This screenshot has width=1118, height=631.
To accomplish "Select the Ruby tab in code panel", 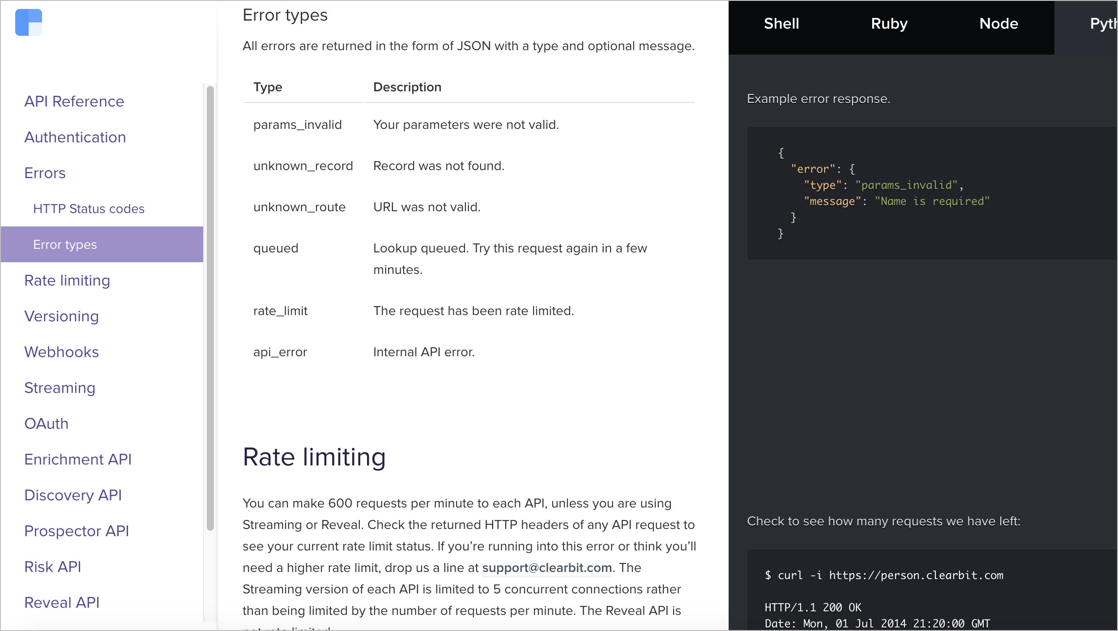I will tap(891, 24).
